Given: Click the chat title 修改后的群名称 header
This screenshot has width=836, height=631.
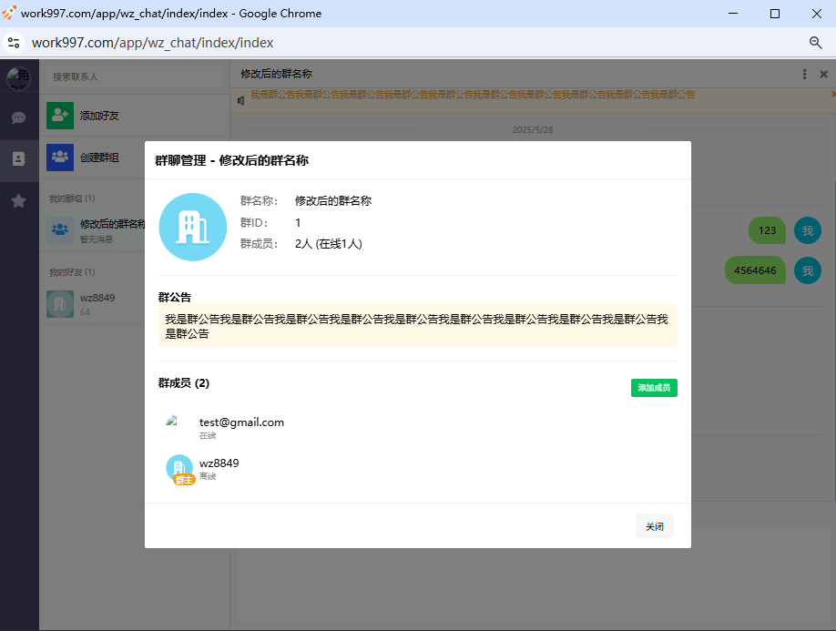Looking at the screenshot, I should pyautogui.click(x=276, y=74).
